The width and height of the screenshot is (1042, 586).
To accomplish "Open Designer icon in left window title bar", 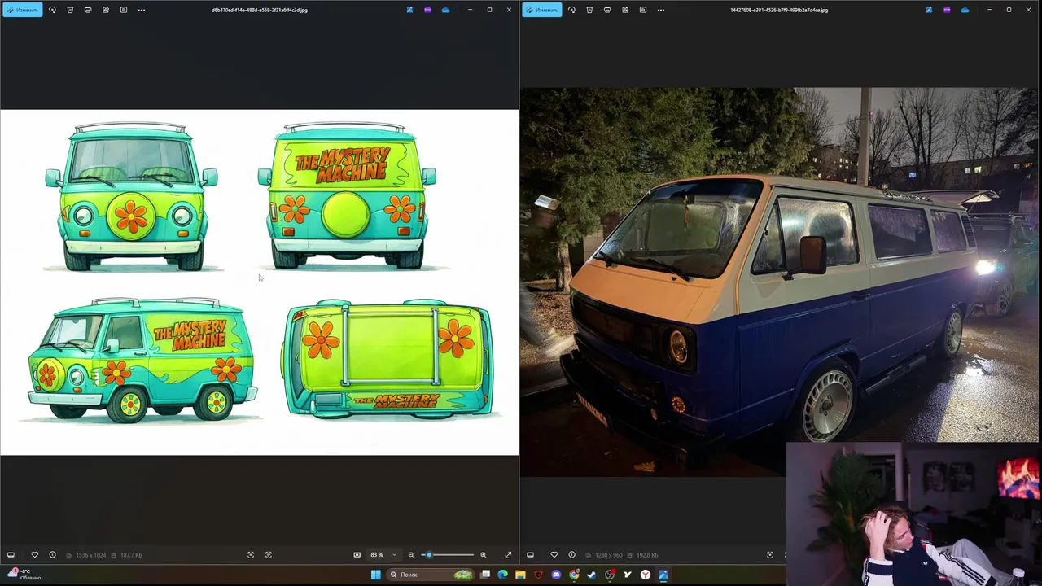I will 409,10.
